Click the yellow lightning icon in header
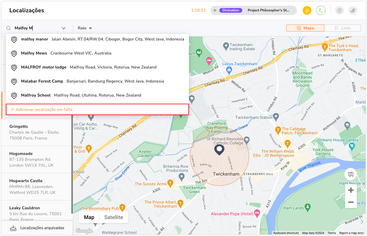This screenshot has width=367, height=236. pyautogui.click(x=307, y=11)
